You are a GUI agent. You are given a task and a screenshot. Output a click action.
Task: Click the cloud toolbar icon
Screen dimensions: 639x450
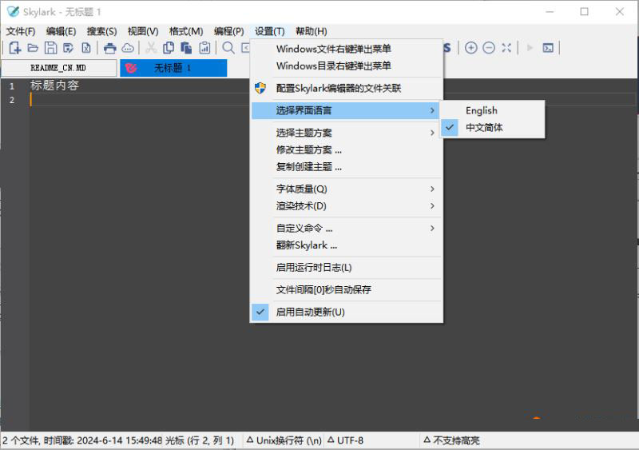pos(128,48)
